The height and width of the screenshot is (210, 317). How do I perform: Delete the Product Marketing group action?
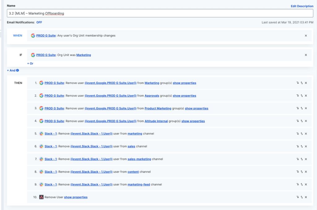click(x=306, y=108)
